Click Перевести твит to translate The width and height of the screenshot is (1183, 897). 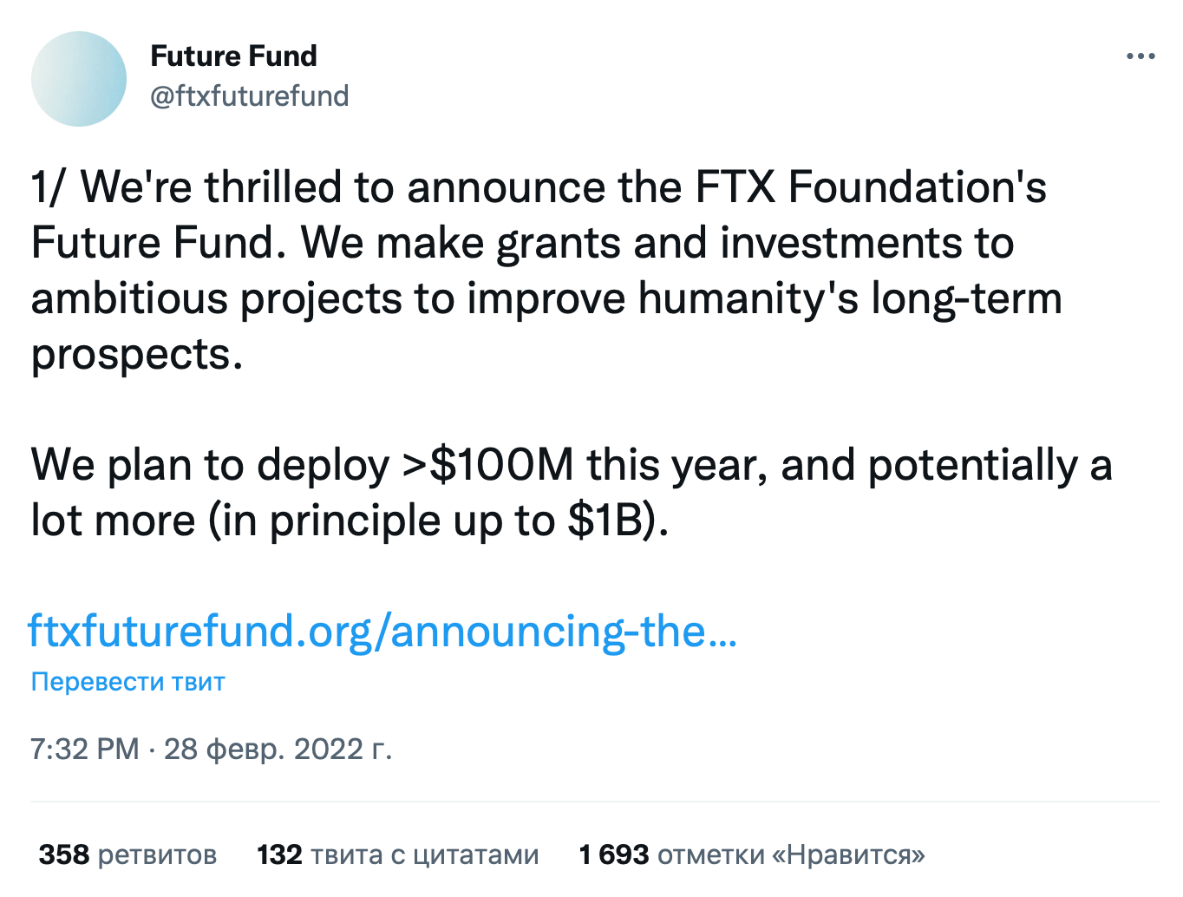tap(127, 682)
